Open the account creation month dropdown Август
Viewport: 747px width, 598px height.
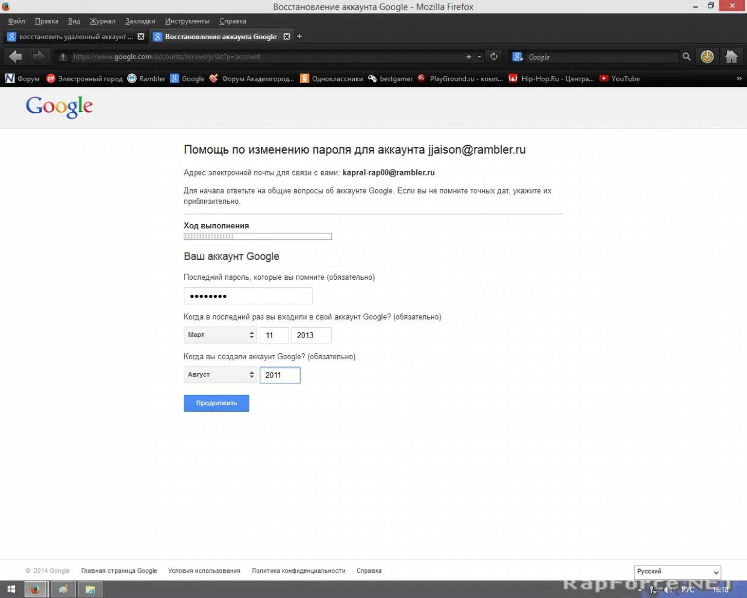220,375
